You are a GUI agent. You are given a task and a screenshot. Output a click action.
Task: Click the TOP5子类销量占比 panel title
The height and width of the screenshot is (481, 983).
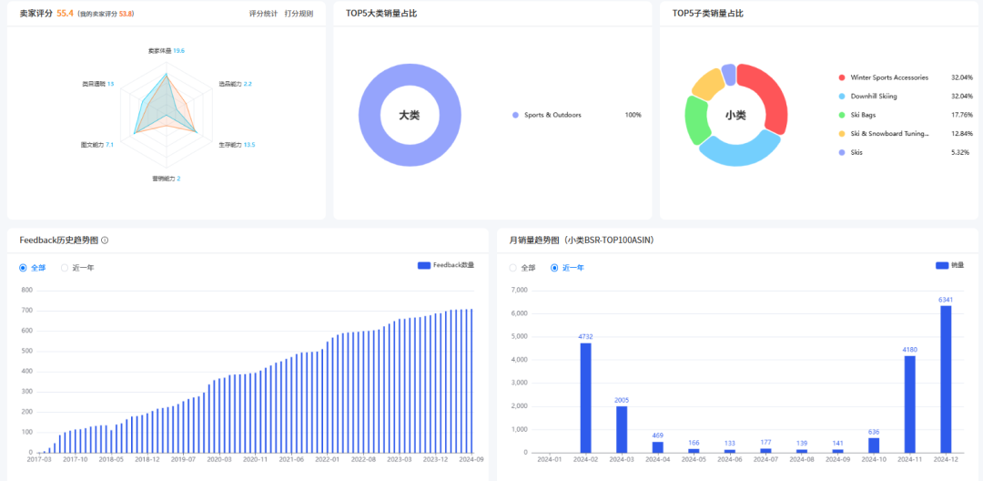[x=708, y=13]
